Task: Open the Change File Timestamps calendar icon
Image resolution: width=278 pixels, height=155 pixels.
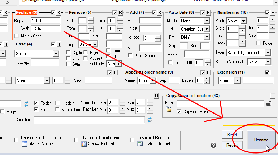Action: pos(24,144)
